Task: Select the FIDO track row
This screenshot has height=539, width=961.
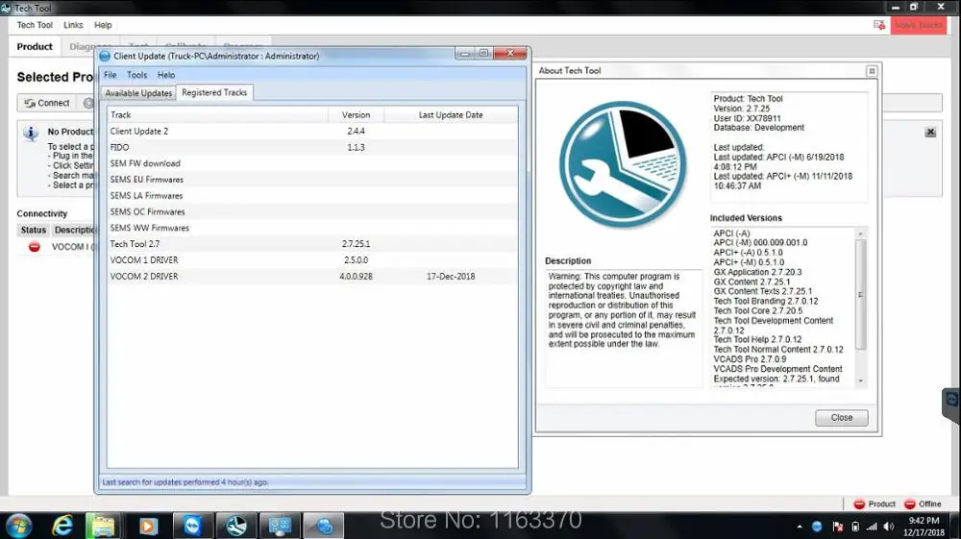Action: coord(312,147)
